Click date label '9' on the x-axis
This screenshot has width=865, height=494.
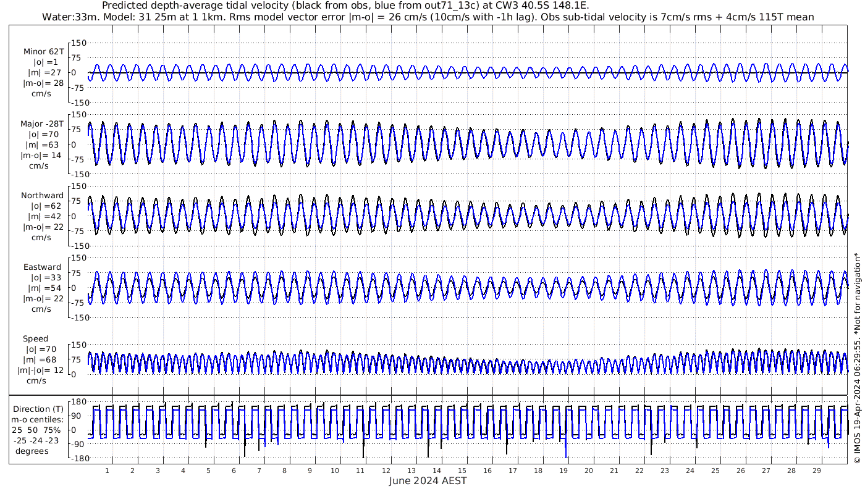tap(310, 471)
